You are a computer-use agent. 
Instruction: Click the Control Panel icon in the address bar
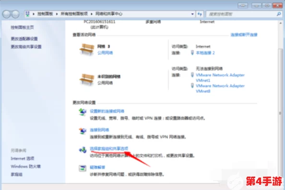tap(28, 14)
